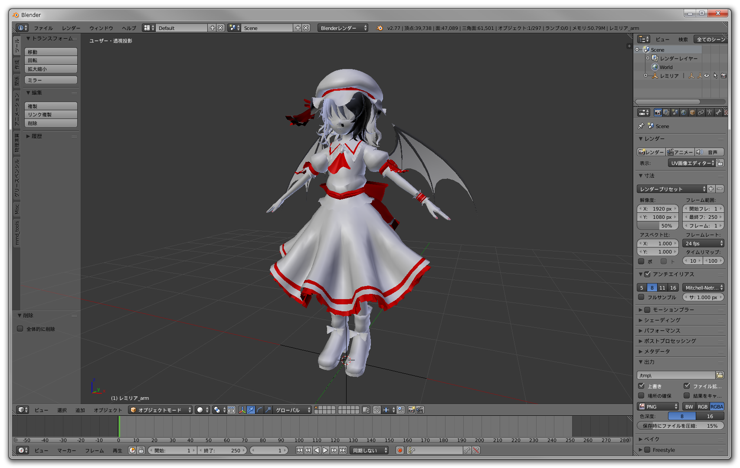
Task: Click the manipulate center points icon
Action: 231,410
